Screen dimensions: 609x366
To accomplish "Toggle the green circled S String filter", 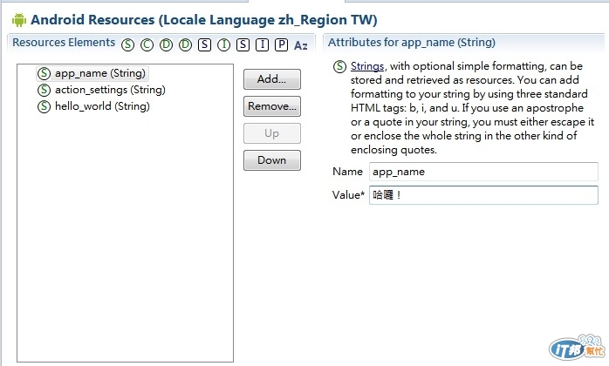I will [128, 44].
